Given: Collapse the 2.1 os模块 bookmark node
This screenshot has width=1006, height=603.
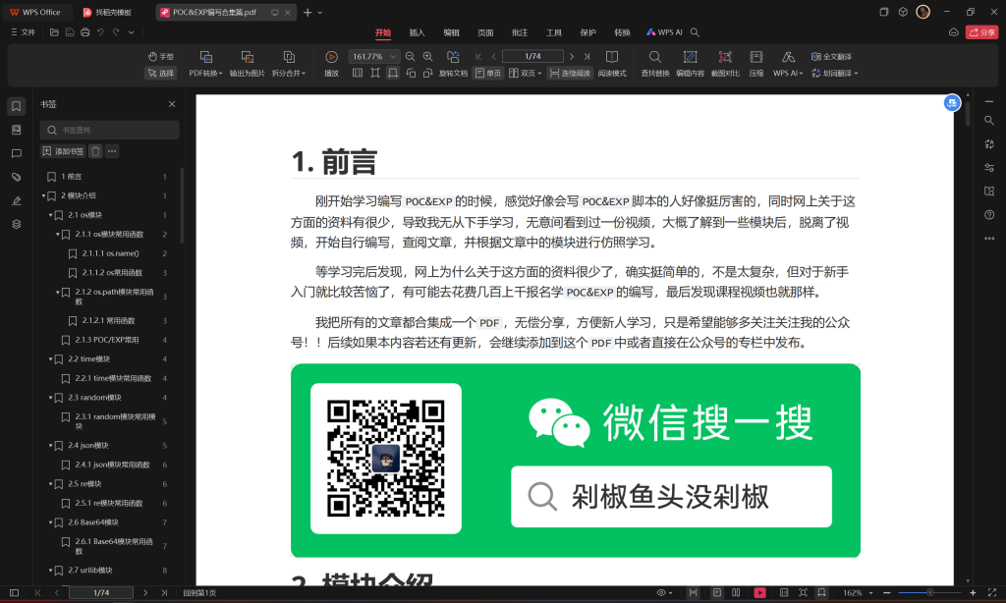Looking at the screenshot, I should (50, 215).
